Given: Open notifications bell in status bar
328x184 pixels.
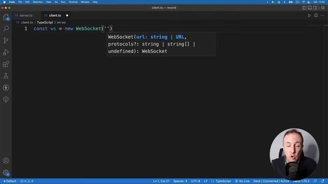Looking at the screenshot, I should [x=323, y=181].
